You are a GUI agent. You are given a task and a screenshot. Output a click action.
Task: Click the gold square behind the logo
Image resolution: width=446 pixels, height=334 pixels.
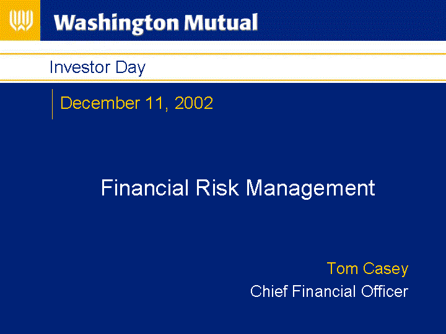pyautogui.click(x=20, y=20)
